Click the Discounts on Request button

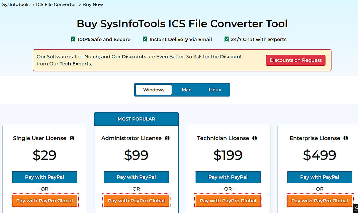click(x=295, y=60)
